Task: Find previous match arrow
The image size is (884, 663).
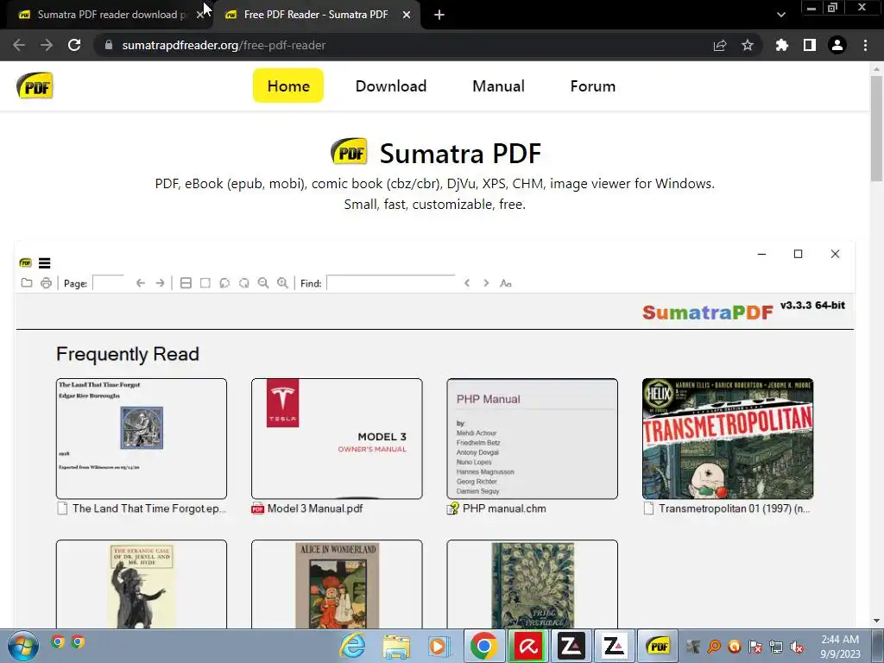Action: click(x=467, y=283)
